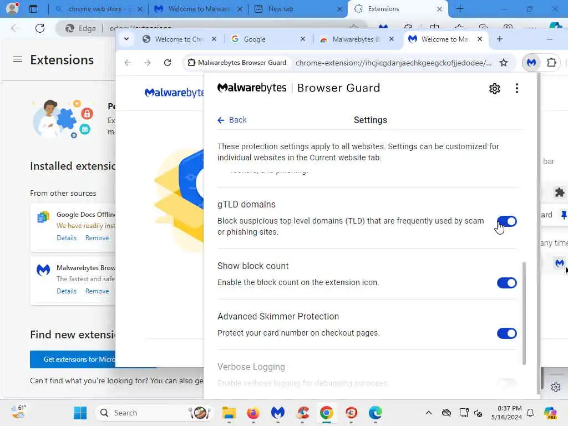Viewport: 568px width, 426px height.
Task: Close the Google tab in Chrome
Action: [x=303, y=39]
